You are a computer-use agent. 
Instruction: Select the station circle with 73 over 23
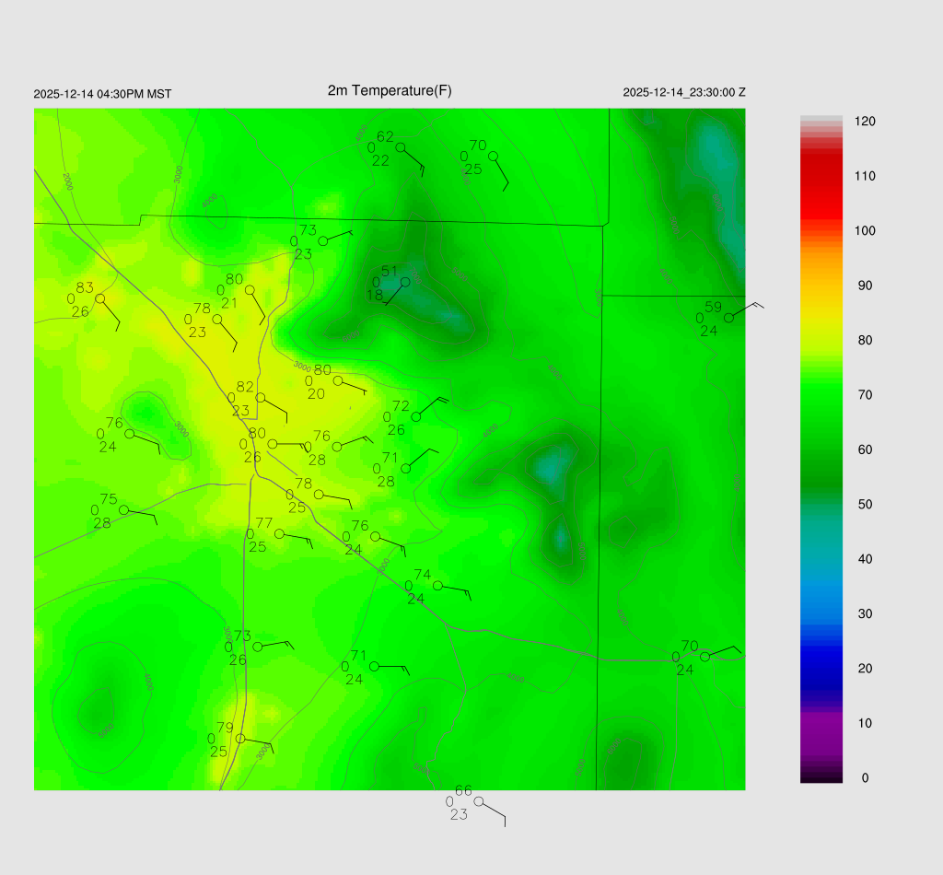323,241
